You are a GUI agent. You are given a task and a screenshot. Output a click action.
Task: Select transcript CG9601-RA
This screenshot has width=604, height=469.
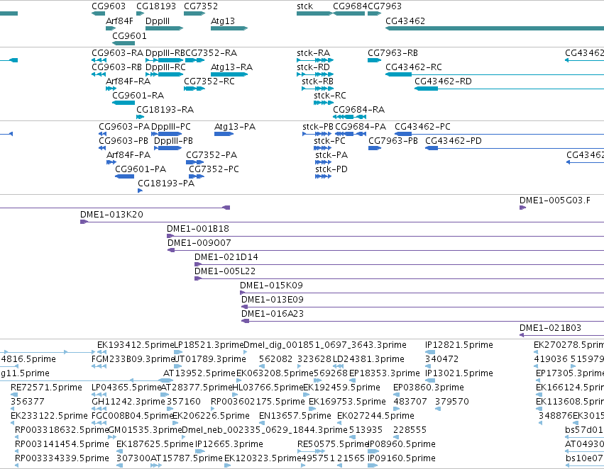click(123, 103)
